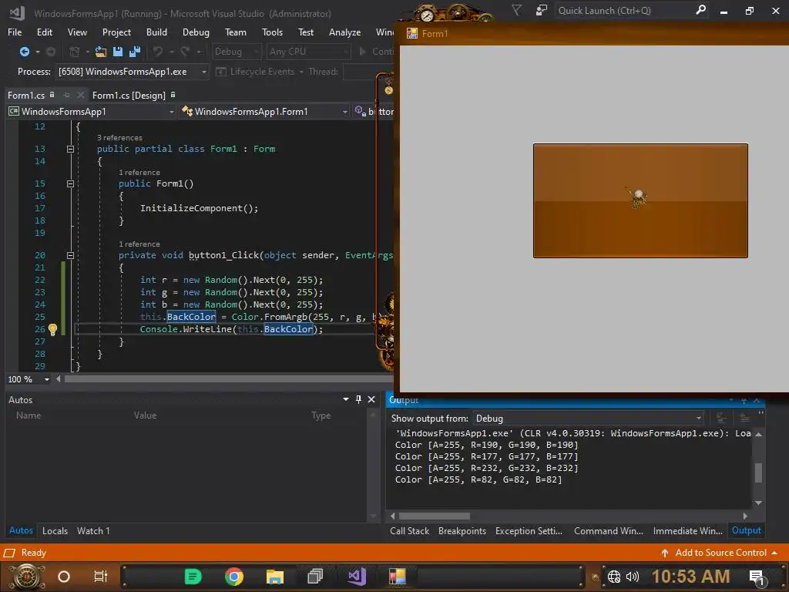The image size is (789, 592).
Task: Click the Quick Launch search magnifier icon
Action: [x=700, y=10]
